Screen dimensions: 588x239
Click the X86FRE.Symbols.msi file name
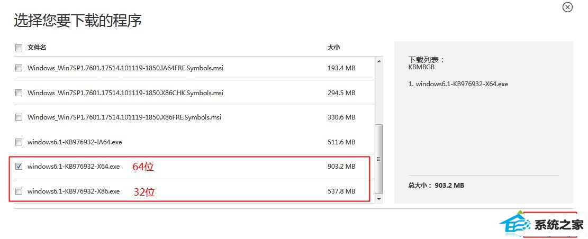click(124, 117)
